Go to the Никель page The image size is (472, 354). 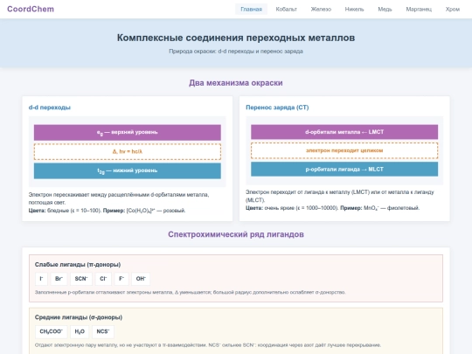click(354, 10)
